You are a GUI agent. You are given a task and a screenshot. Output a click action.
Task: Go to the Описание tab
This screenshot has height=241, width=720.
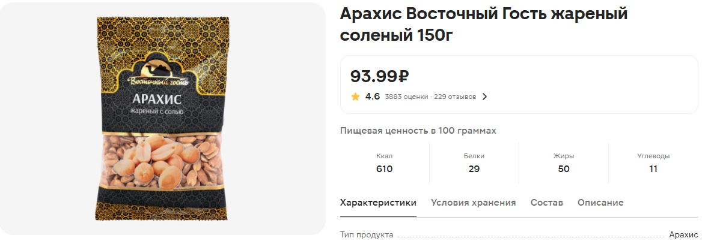[600, 203]
